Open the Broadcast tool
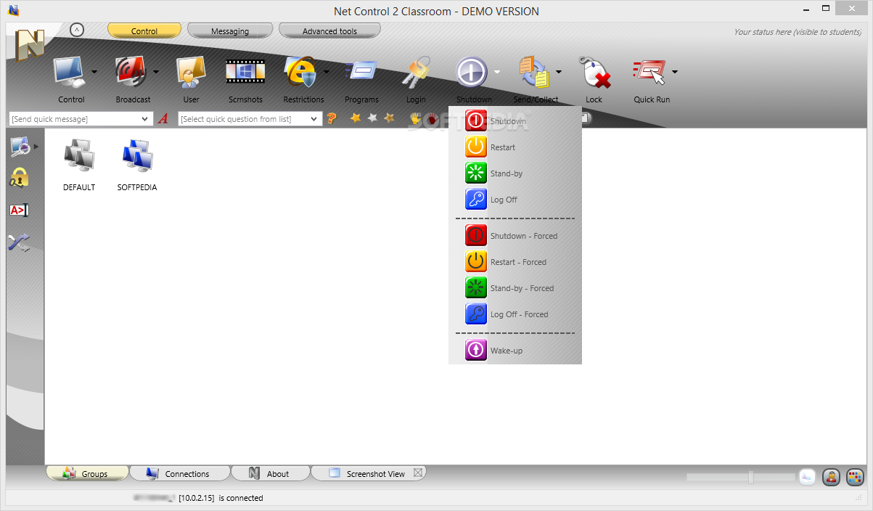 click(131, 73)
